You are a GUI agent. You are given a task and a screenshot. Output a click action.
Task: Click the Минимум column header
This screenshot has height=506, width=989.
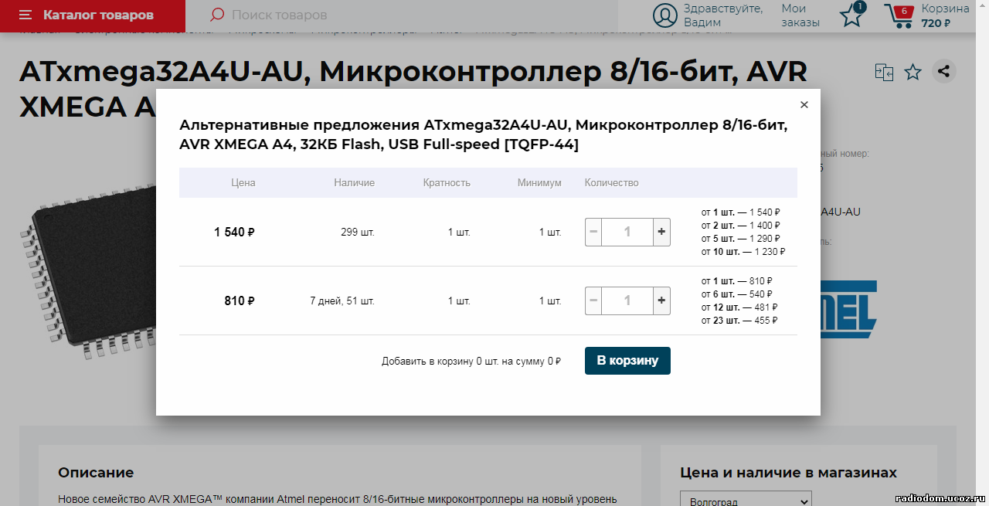(539, 183)
